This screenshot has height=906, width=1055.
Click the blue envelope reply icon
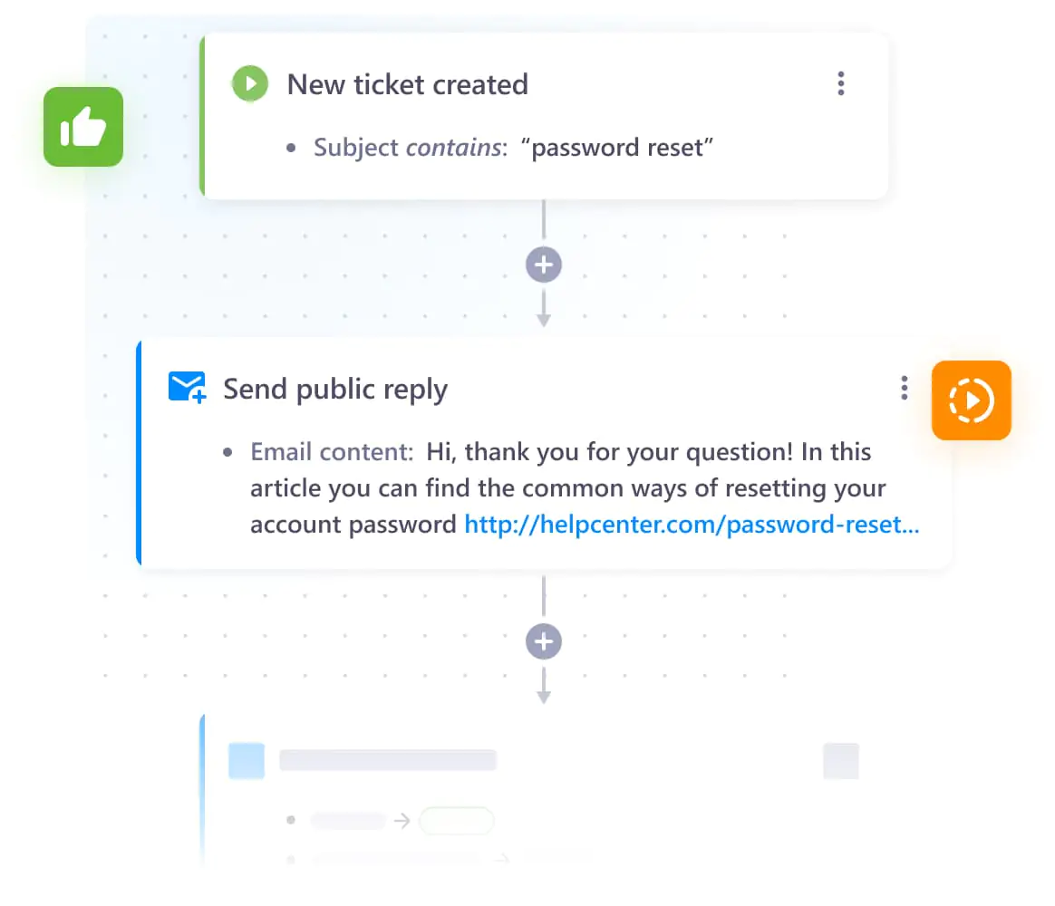[x=187, y=387]
